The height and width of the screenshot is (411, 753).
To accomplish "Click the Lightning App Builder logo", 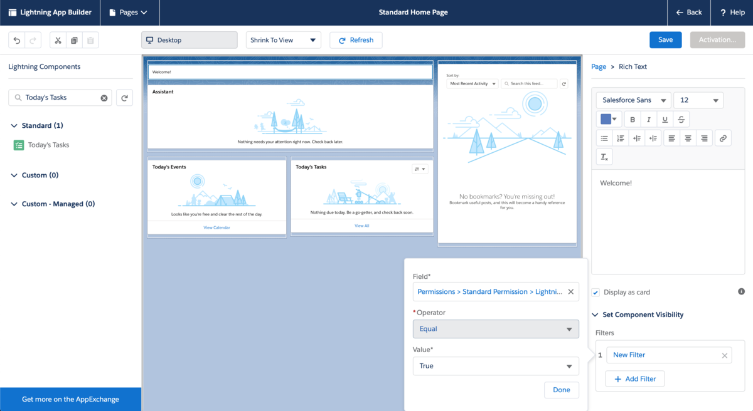I will (x=13, y=13).
